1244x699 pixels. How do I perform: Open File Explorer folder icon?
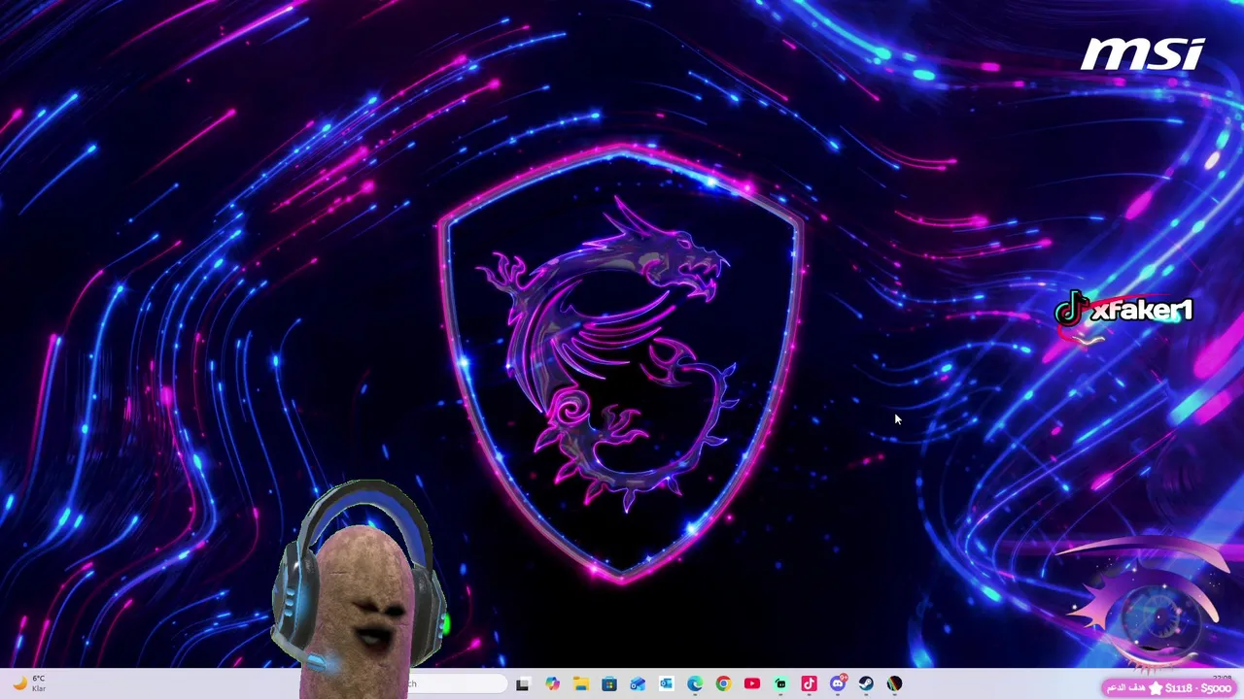[580, 683]
